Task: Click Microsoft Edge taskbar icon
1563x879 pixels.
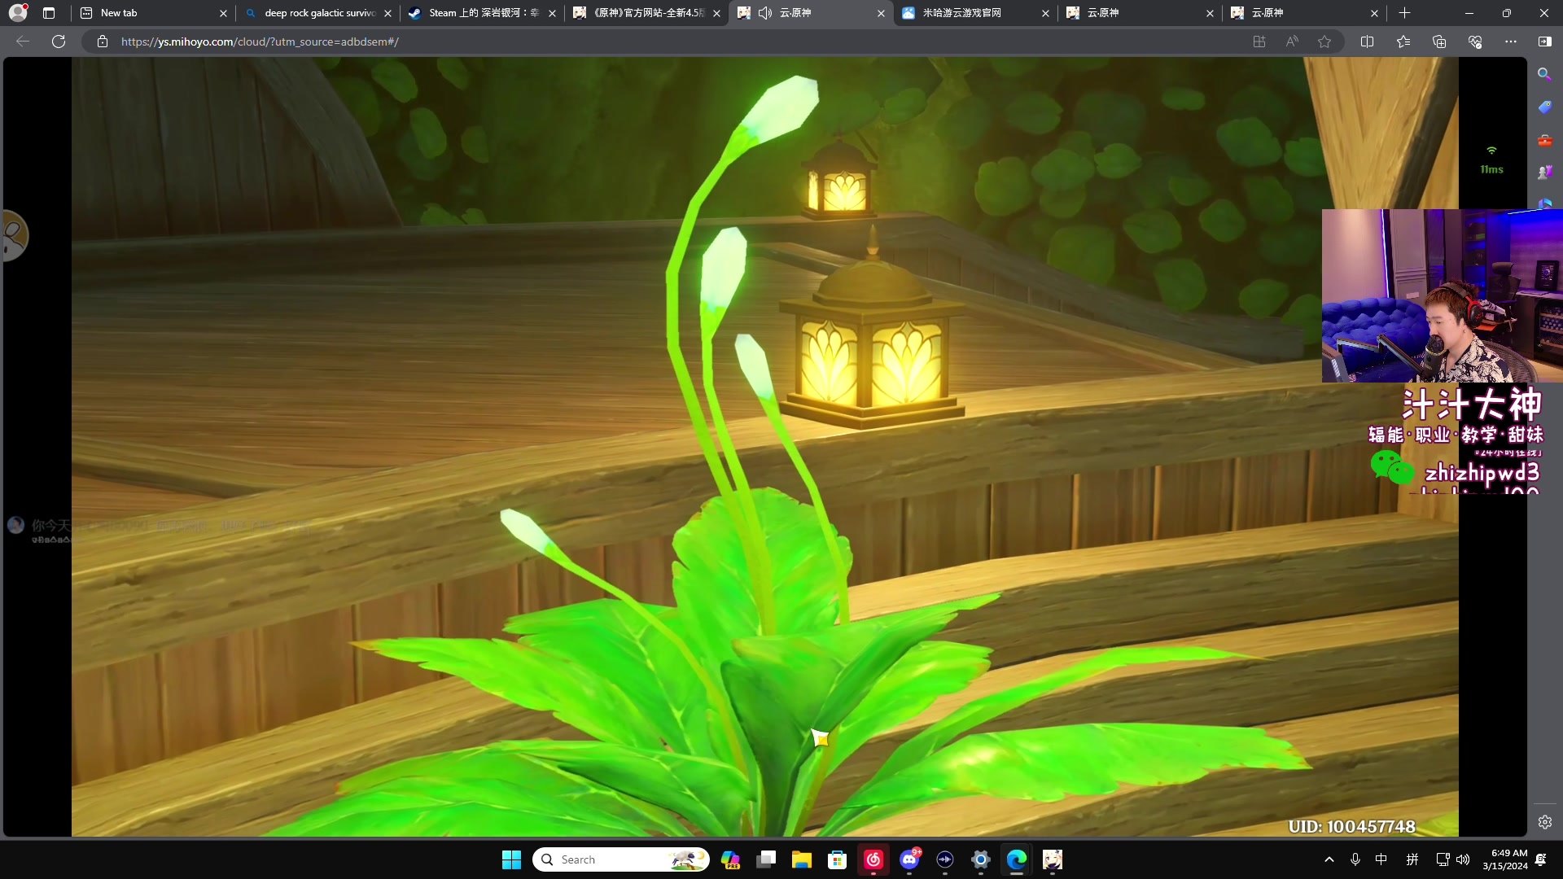Action: [x=1017, y=859]
